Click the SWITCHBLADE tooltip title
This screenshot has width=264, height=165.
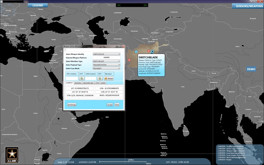[148, 57]
